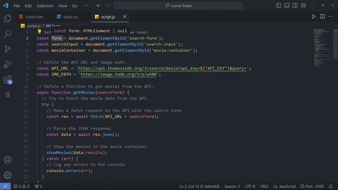The image size is (338, 190).
Task: Open the Search view in activity bar
Action: 7,34
